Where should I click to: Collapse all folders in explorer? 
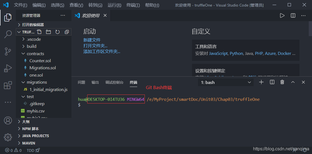pyautogui.click(x=67, y=32)
